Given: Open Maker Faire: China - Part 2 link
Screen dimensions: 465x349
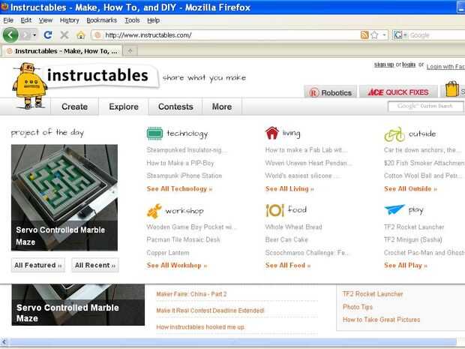Looking at the screenshot, I should pos(191,294).
